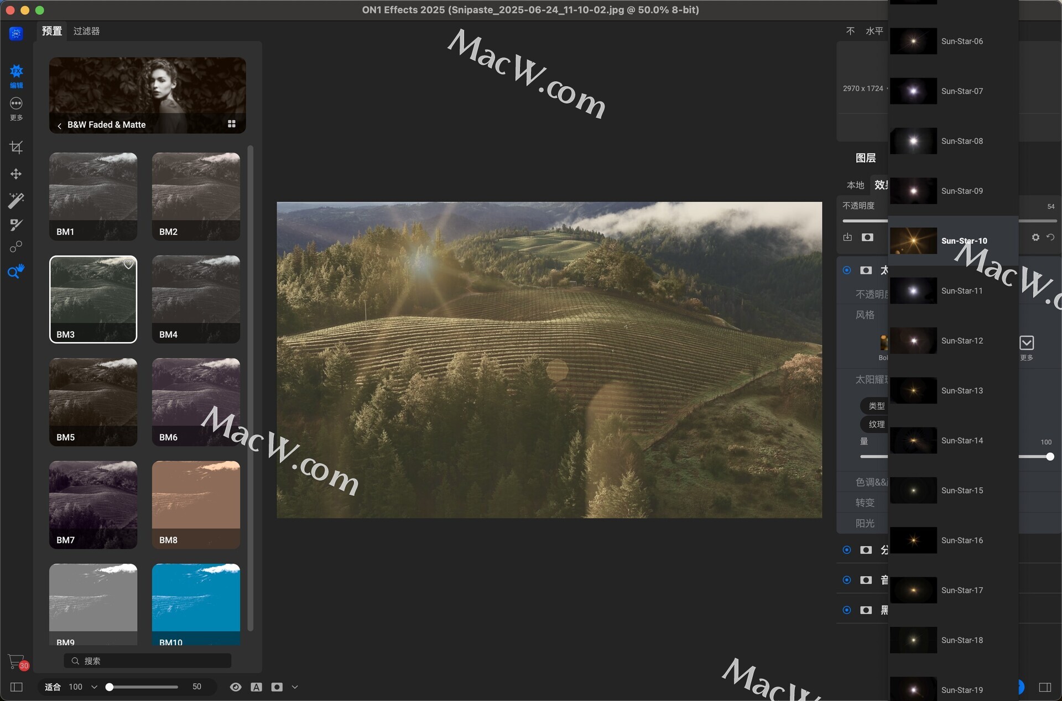
Task: Switch to the 过滤器 tab
Action: (x=86, y=31)
